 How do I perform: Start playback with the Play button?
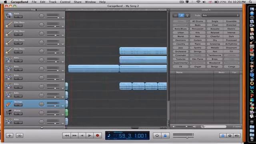pyautogui.click(x=90, y=136)
